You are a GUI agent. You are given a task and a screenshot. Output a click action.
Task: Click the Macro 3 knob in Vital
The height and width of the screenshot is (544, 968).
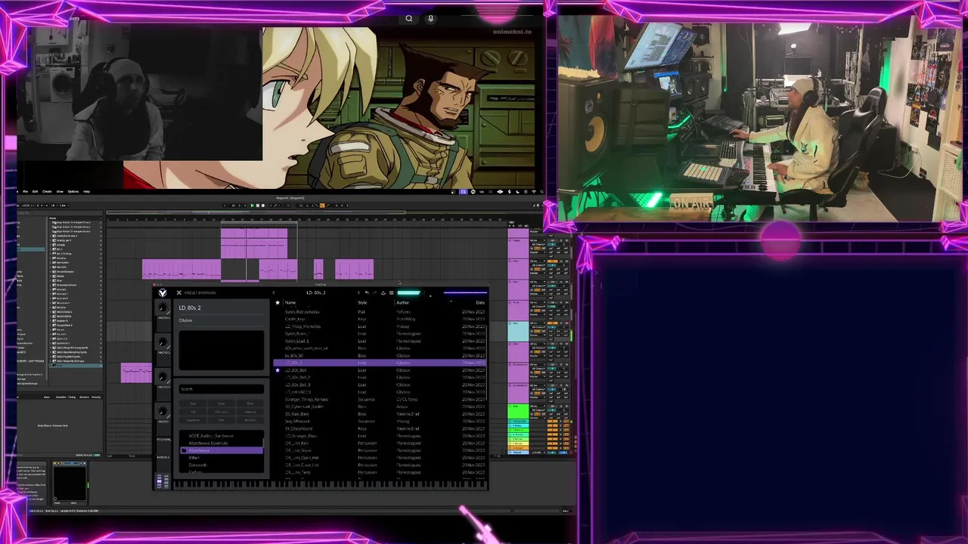pos(163,377)
